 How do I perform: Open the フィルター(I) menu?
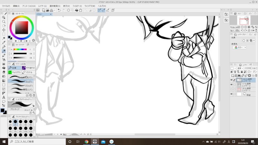[77, 6]
